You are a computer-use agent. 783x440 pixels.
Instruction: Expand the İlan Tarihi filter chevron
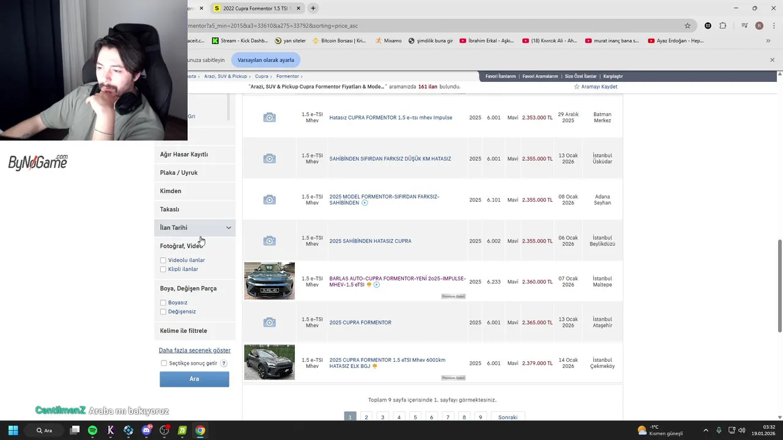pos(229,228)
